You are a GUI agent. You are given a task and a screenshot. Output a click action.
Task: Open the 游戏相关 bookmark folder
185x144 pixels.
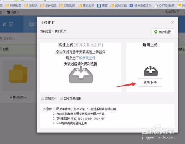pos(67,6)
